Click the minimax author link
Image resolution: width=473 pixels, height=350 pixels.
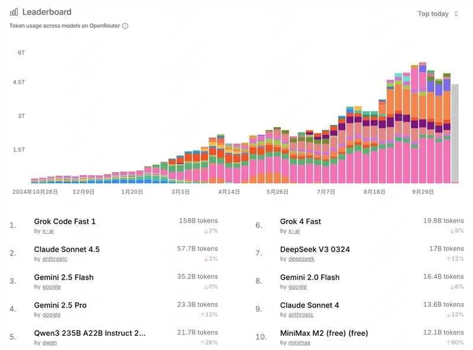(299, 343)
